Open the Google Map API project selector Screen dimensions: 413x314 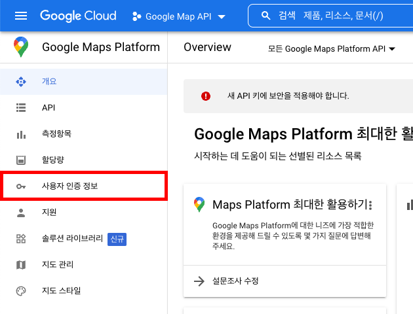pyautogui.click(x=178, y=16)
